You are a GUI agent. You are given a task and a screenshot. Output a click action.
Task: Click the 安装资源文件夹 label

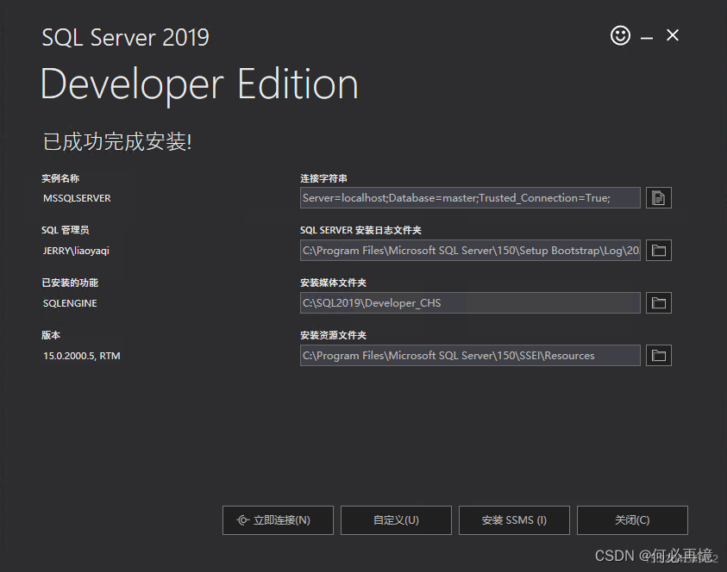[x=333, y=335]
